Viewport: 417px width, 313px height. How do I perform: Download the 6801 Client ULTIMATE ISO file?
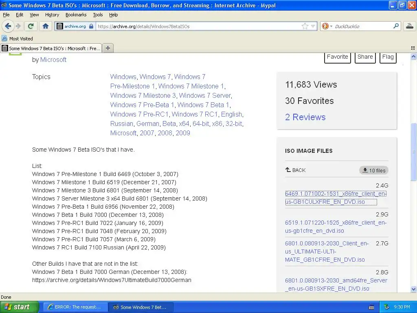[x=327, y=251]
